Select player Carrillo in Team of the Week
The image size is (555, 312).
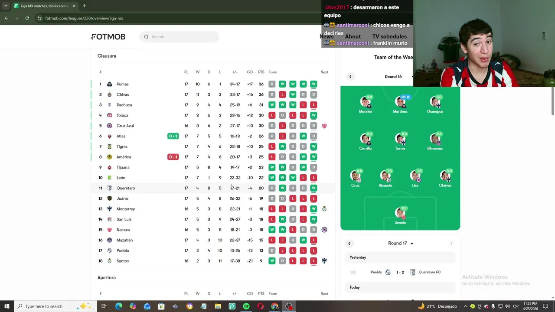366,141
